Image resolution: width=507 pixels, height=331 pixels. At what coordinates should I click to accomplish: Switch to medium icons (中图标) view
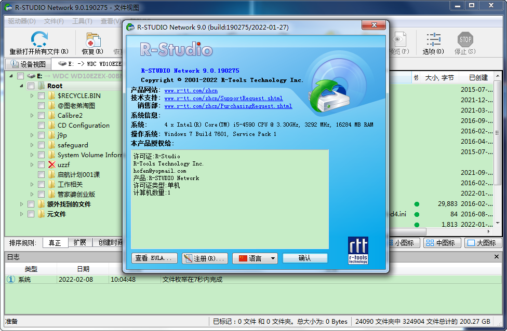(x=442, y=243)
